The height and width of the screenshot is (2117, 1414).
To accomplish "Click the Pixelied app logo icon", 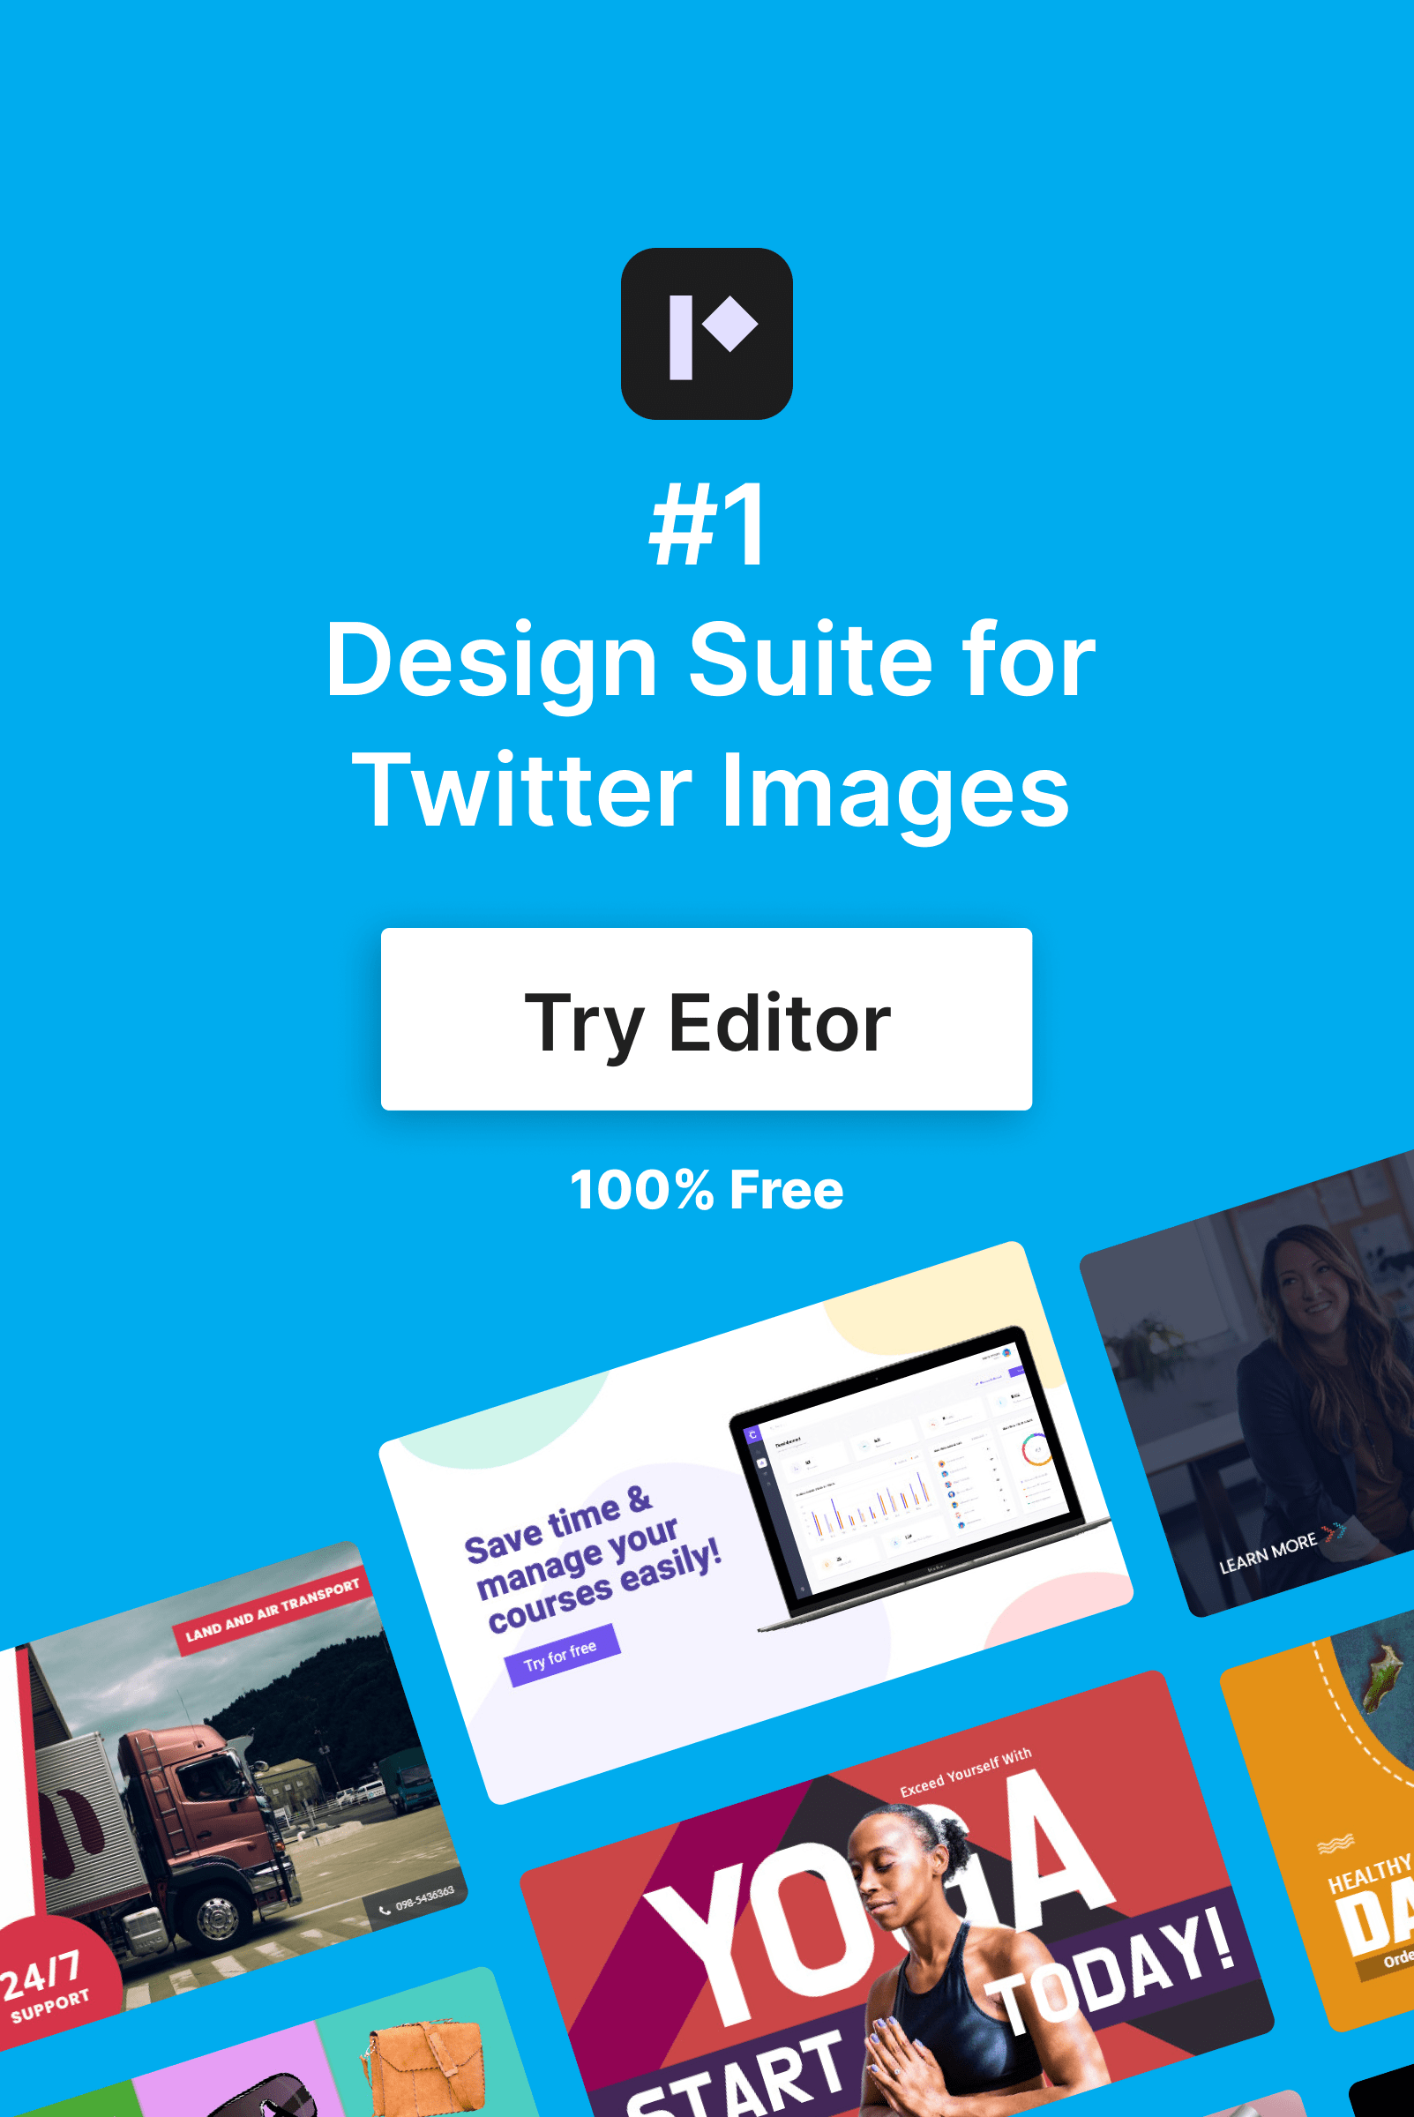I will click(x=707, y=338).
